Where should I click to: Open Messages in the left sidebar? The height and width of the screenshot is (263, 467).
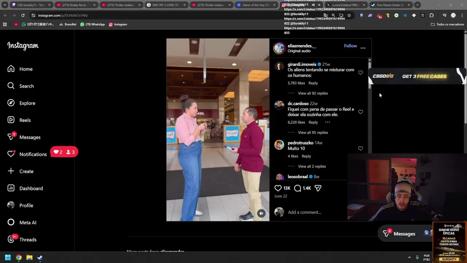24,137
